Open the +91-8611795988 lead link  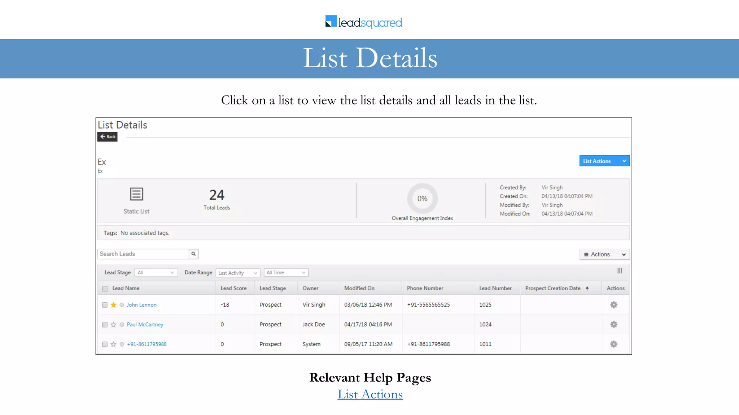click(147, 344)
